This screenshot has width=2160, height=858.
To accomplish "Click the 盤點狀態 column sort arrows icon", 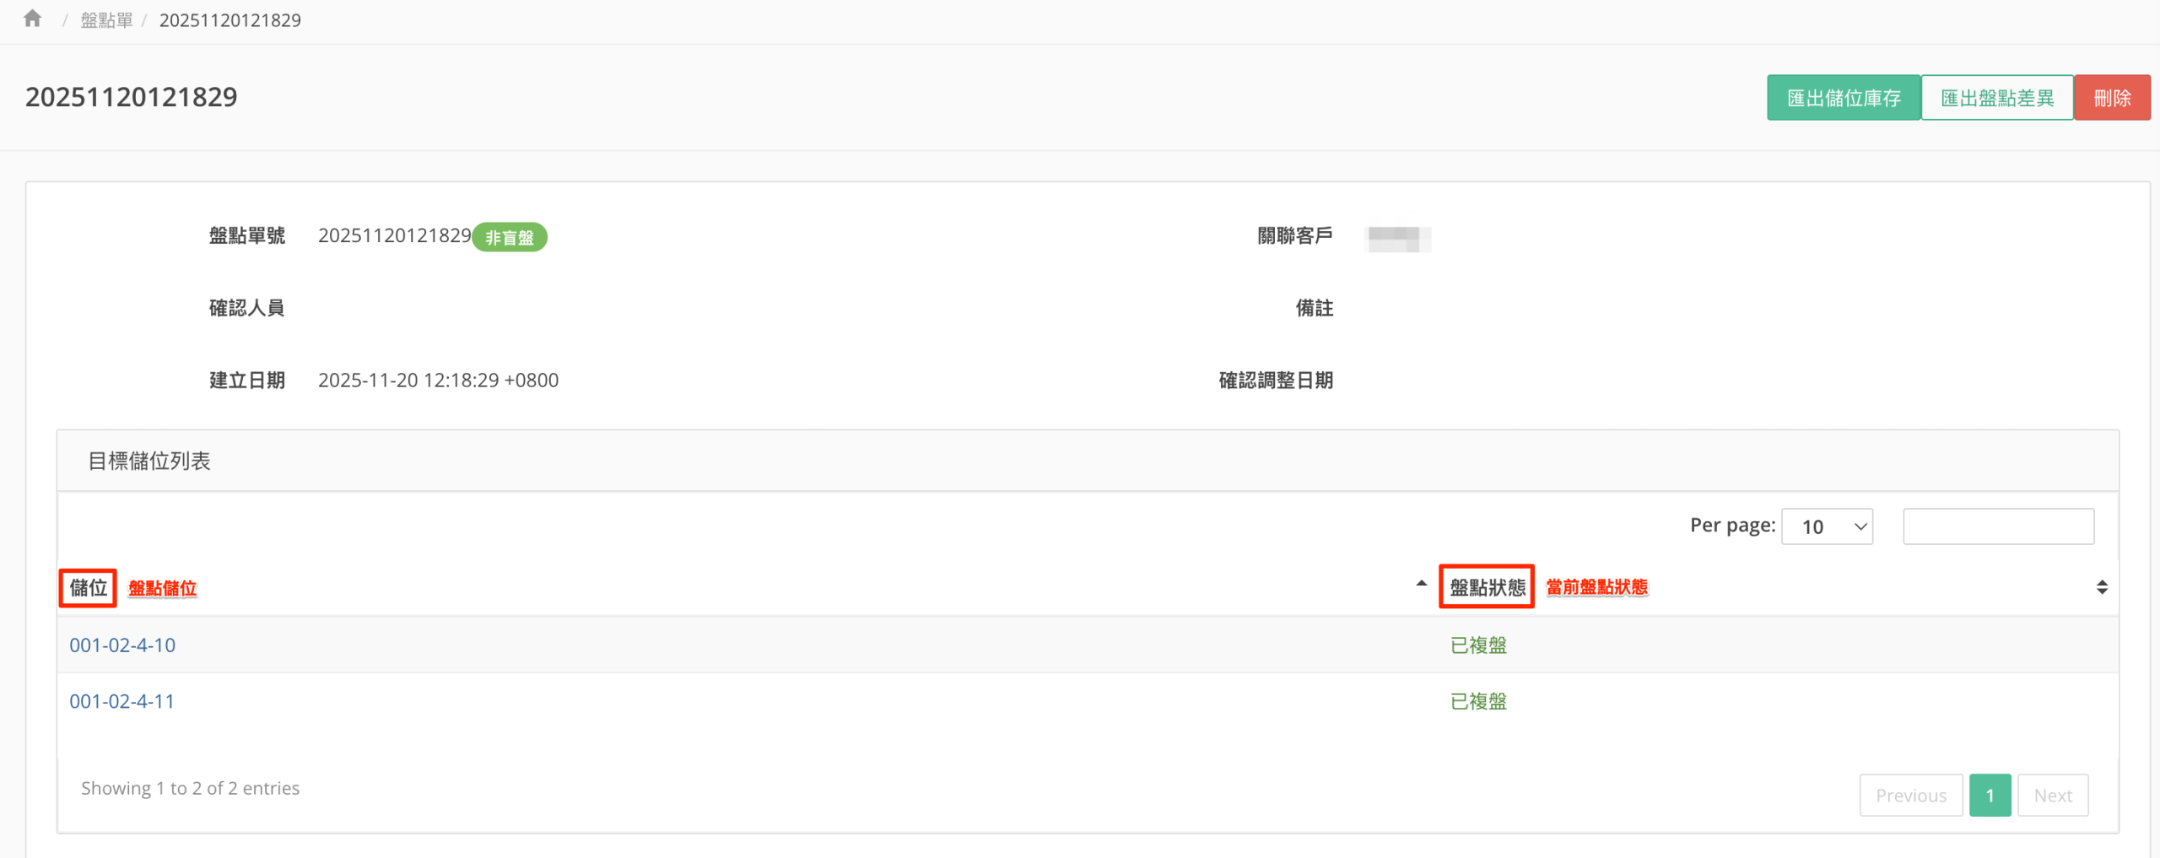I will tap(2102, 587).
